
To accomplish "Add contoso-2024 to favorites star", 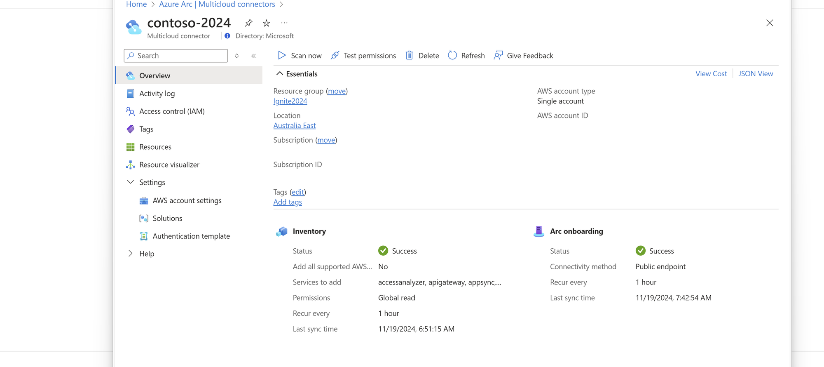I will [267, 23].
